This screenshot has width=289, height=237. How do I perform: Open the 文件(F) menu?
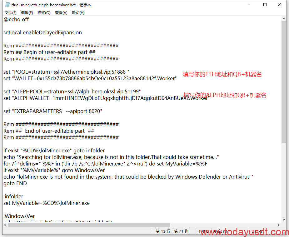11,13
